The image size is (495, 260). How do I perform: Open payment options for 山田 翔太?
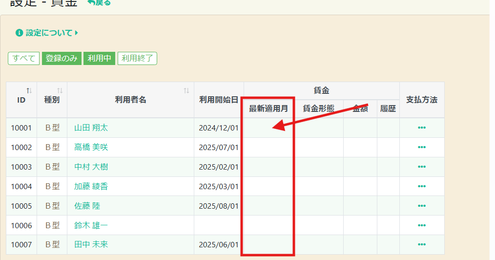(422, 128)
